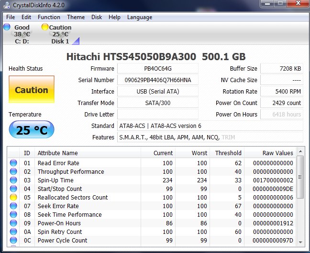The width and height of the screenshot is (310, 253).
Task: Click the Threshold column header
Action: click(227, 153)
